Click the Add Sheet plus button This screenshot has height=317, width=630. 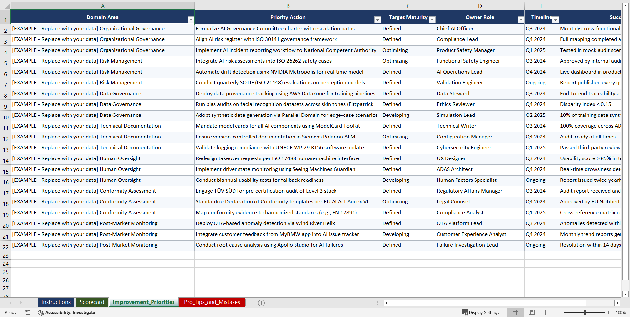coord(261,303)
